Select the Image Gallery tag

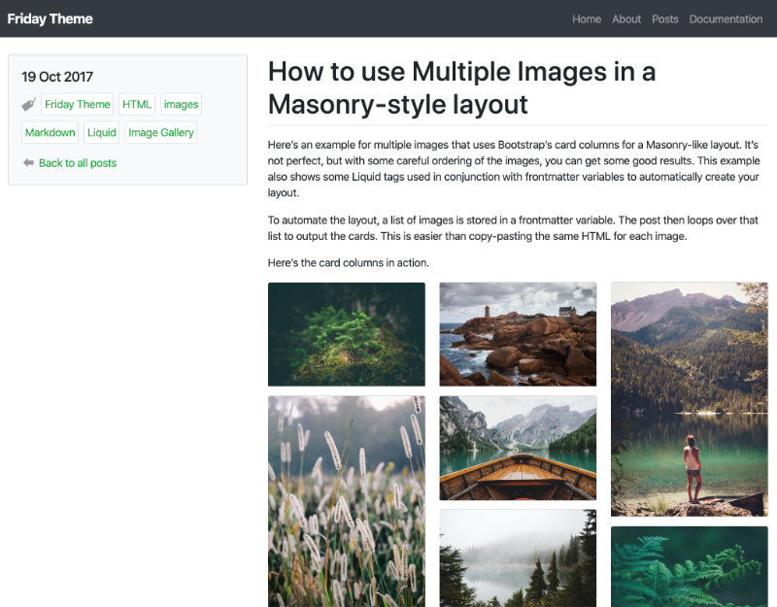click(161, 132)
